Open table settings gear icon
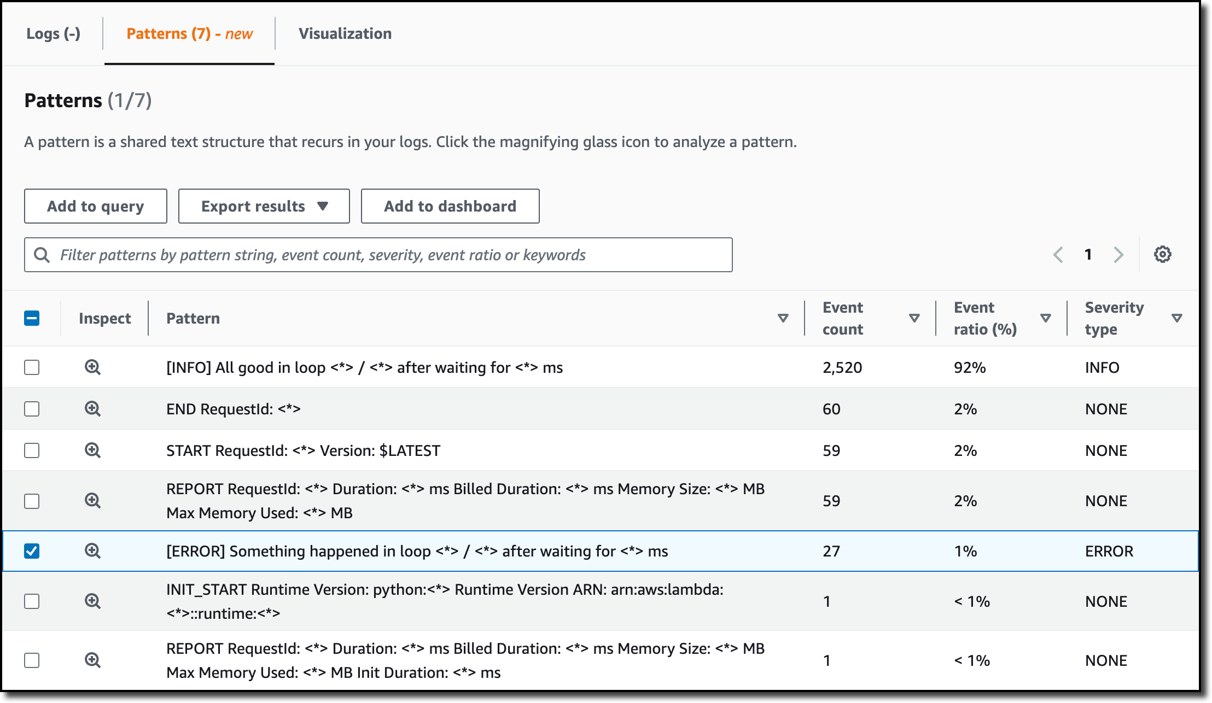The image size is (1212, 703). click(1162, 254)
